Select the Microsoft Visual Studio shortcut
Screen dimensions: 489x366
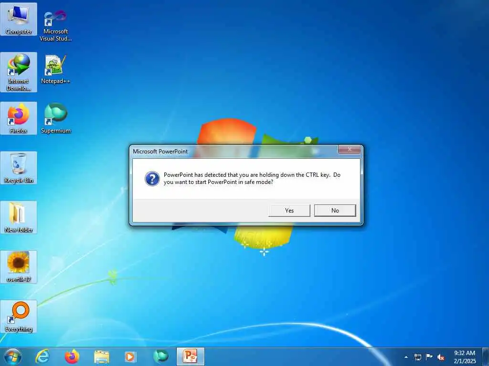(x=55, y=26)
